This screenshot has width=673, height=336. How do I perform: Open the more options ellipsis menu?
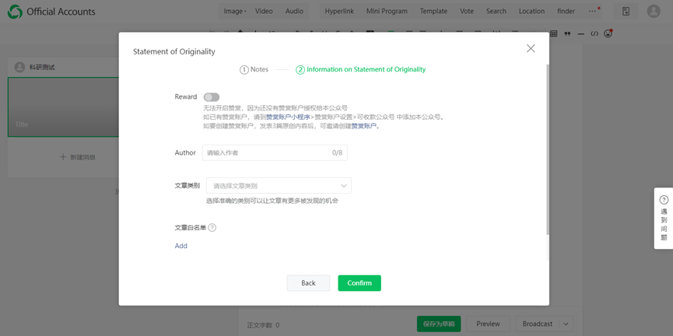click(592, 12)
